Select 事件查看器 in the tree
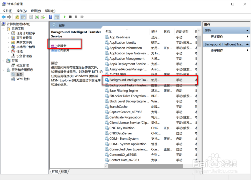Screen dimensions: 251x180 [24, 38]
